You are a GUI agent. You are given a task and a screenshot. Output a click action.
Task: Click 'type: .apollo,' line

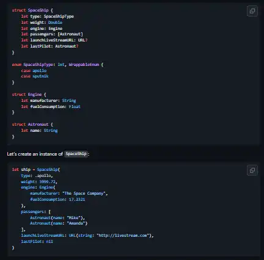click(37, 176)
